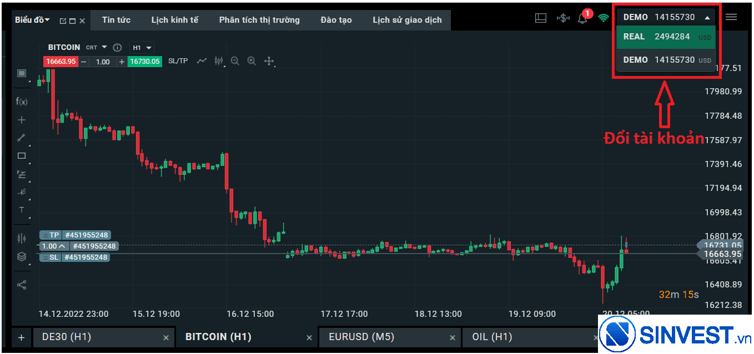
Task: Add a new chart tab with plus
Action: tap(22, 337)
